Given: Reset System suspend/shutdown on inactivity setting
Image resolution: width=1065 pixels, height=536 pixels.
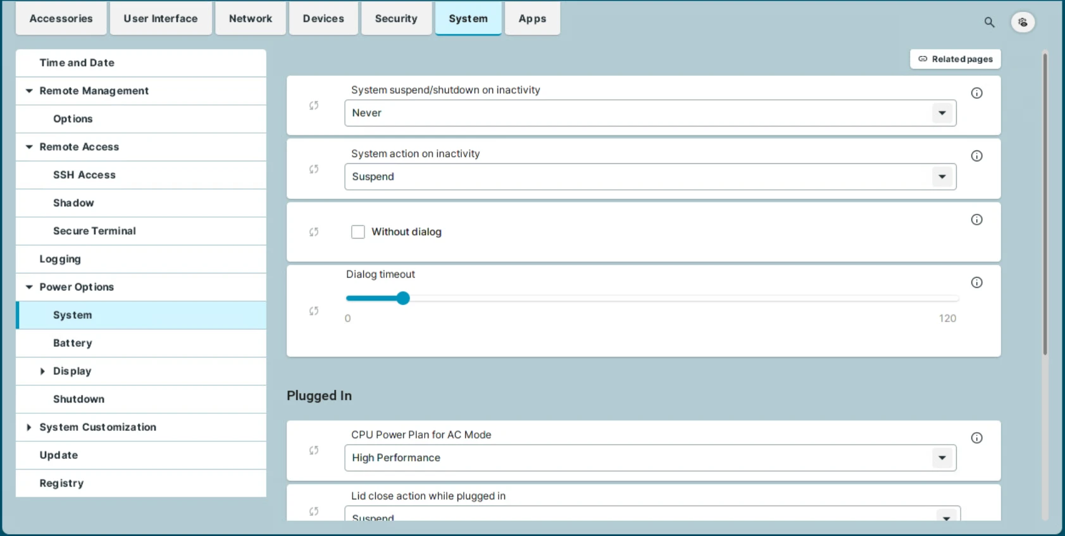Looking at the screenshot, I should [314, 106].
